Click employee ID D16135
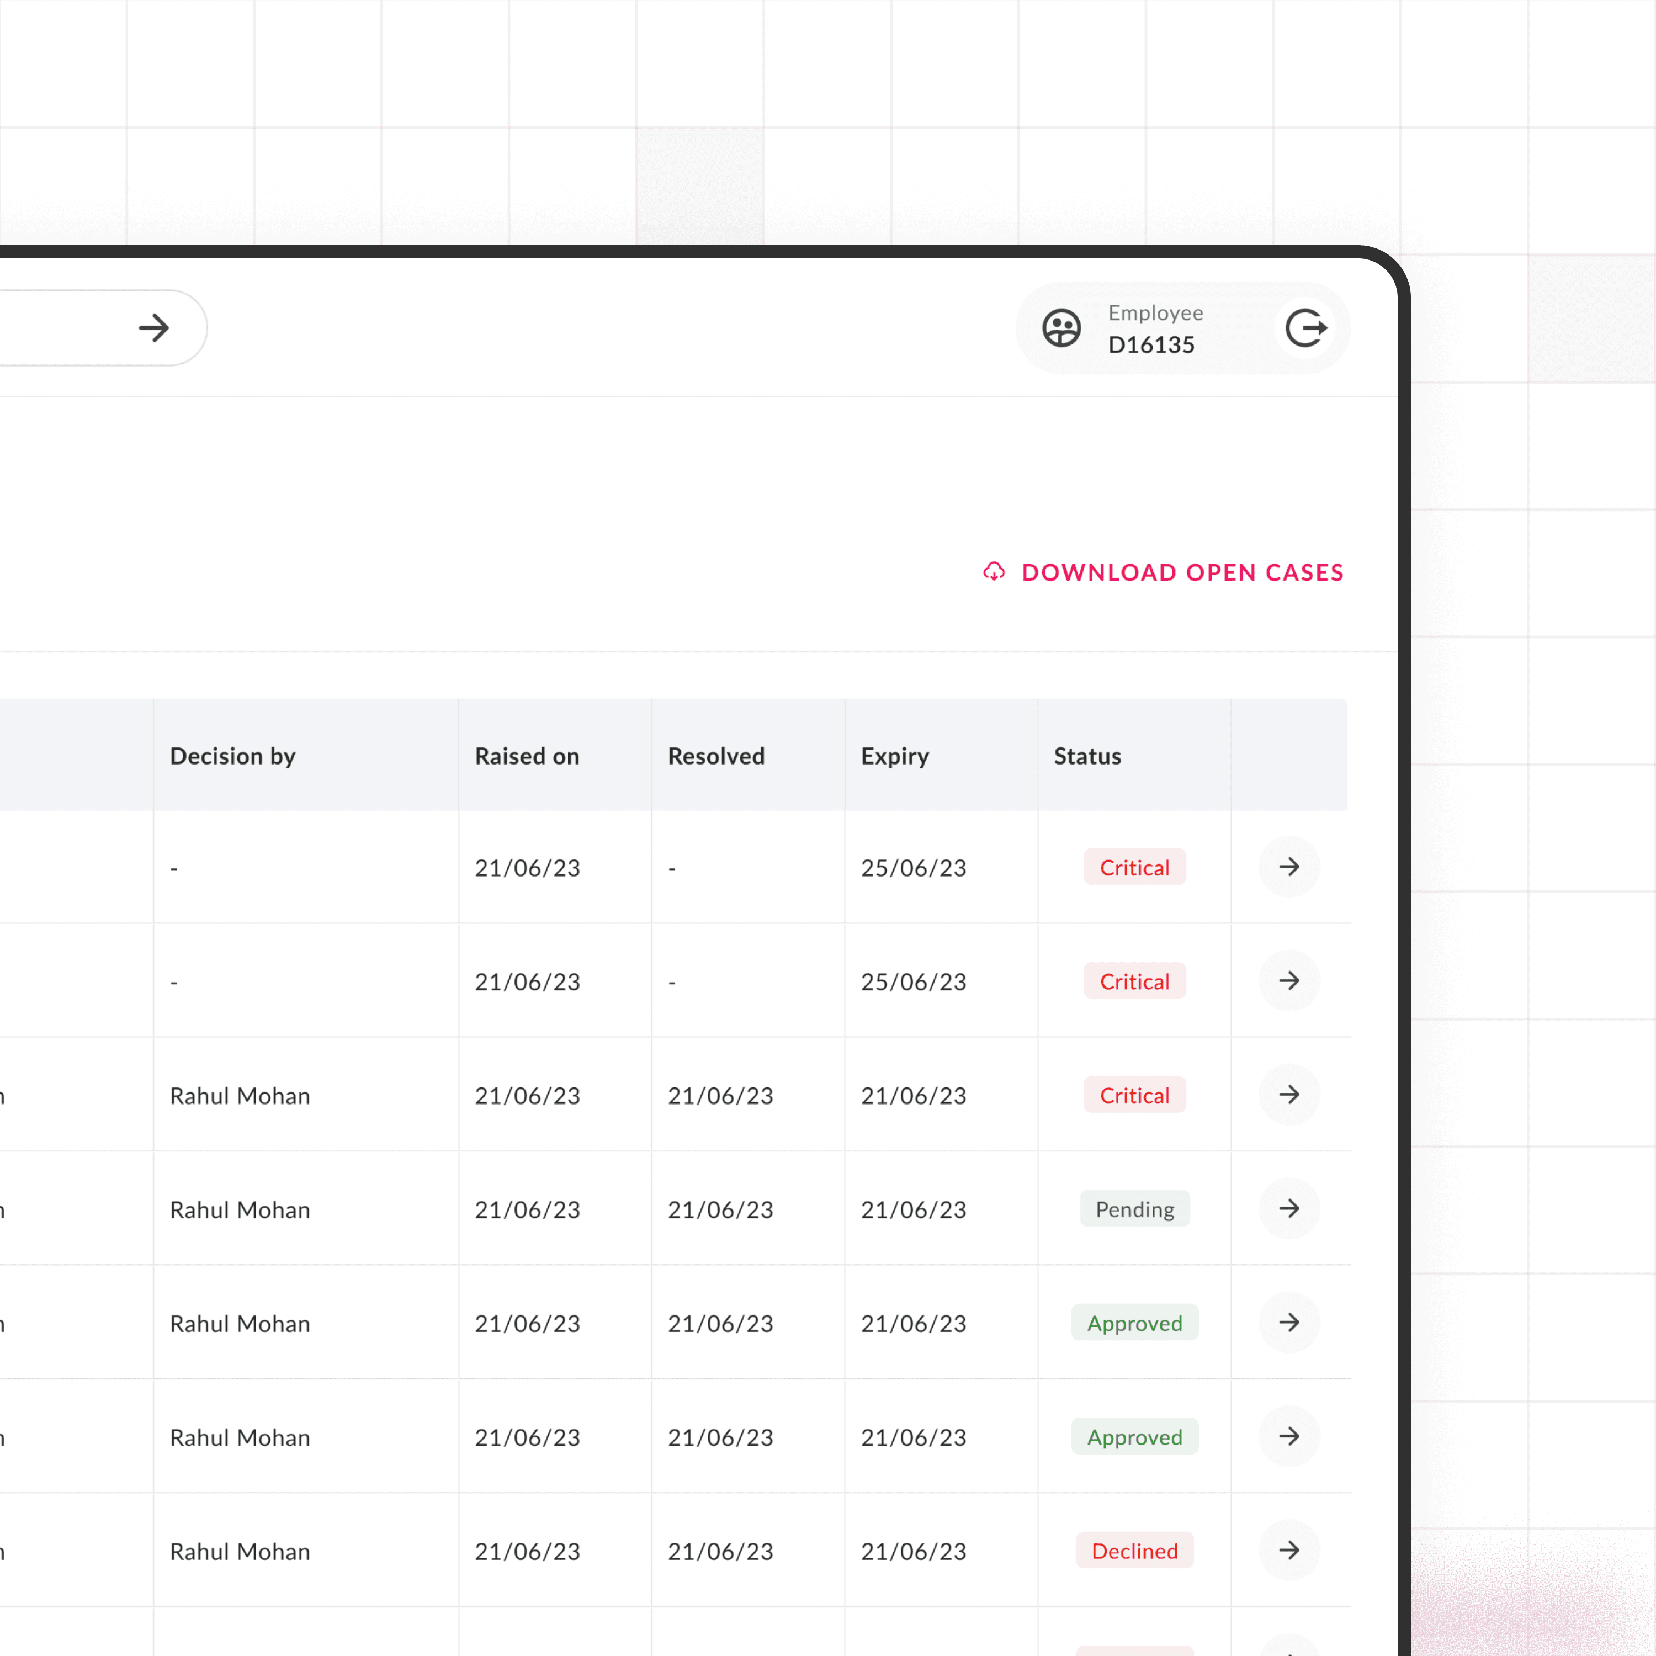1656x1656 pixels. tap(1151, 344)
